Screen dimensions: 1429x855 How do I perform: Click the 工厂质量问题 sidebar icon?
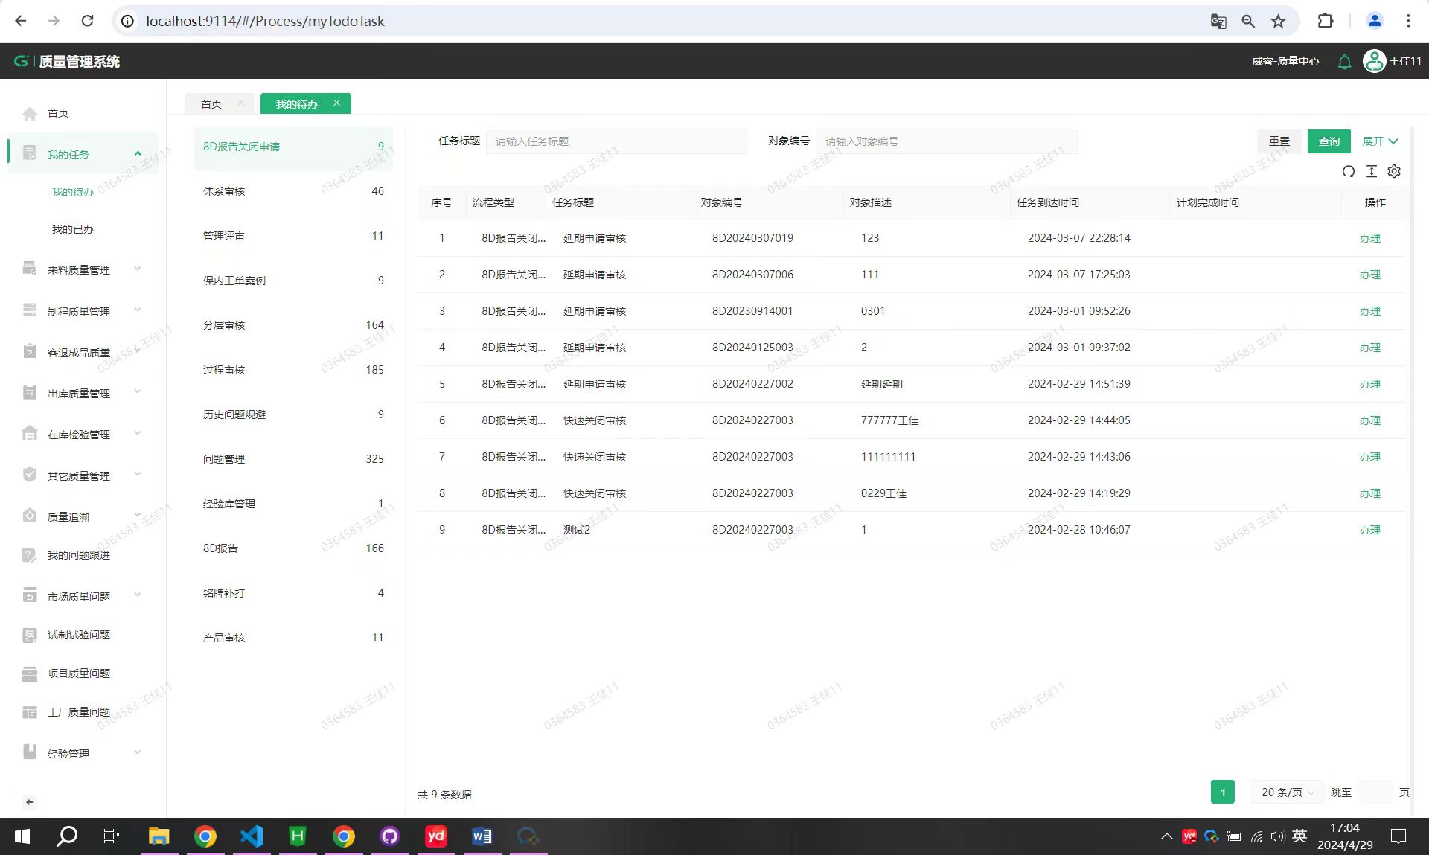30,712
